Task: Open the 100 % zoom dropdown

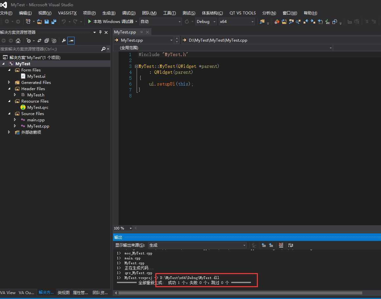Action: (x=130, y=228)
